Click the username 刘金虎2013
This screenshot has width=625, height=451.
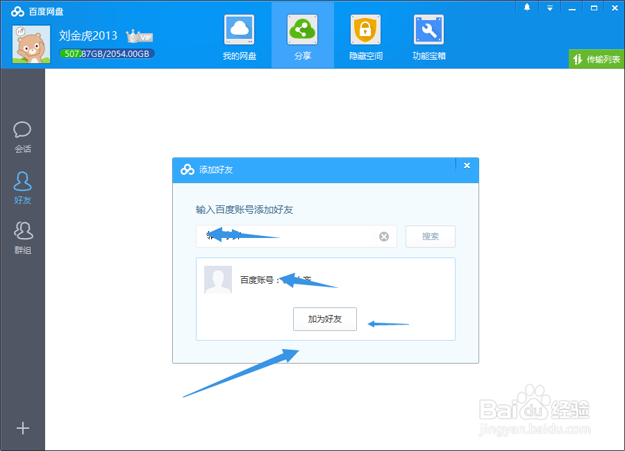pos(88,35)
